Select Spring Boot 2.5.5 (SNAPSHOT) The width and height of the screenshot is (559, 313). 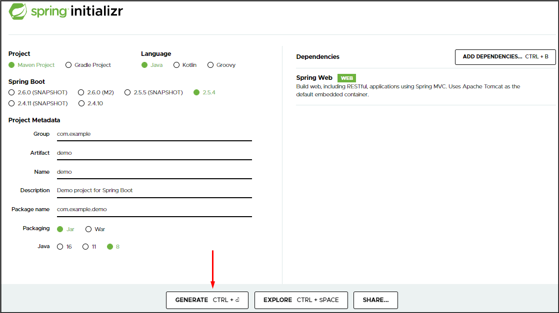(127, 92)
